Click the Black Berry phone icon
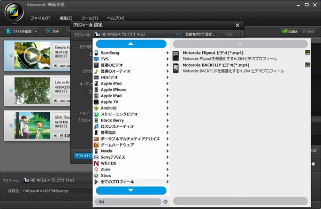 pyautogui.click(x=96, y=120)
